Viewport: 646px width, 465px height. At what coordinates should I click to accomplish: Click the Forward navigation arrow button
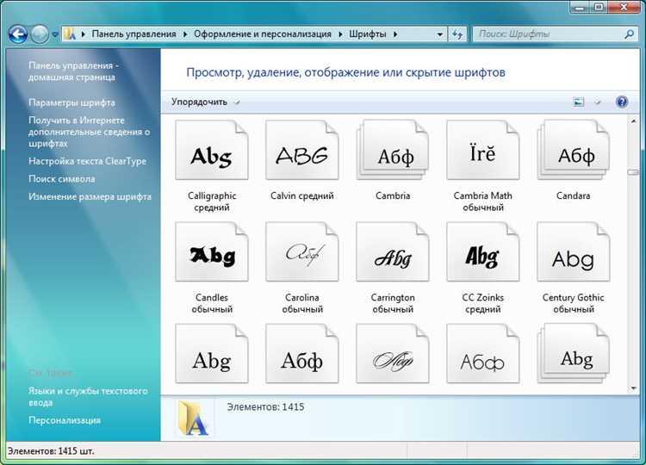click(40, 34)
